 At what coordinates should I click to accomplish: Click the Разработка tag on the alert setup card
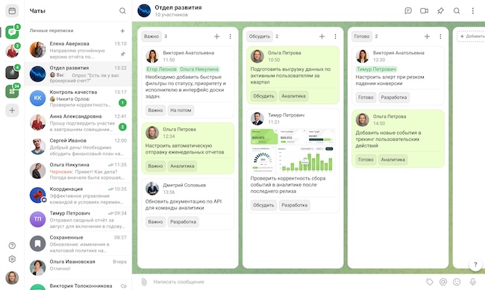pos(394,98)
